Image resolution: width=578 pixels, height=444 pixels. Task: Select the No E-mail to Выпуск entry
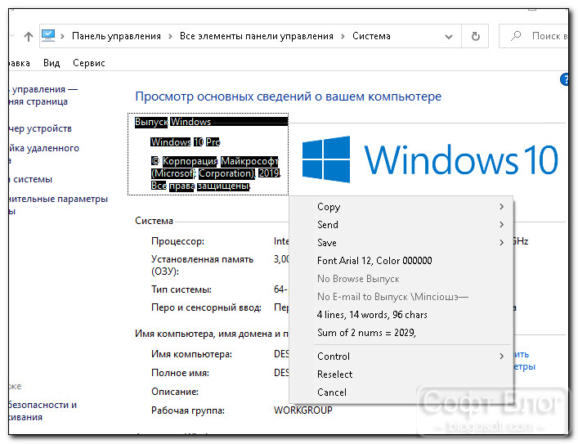click(x=401, y=297)
